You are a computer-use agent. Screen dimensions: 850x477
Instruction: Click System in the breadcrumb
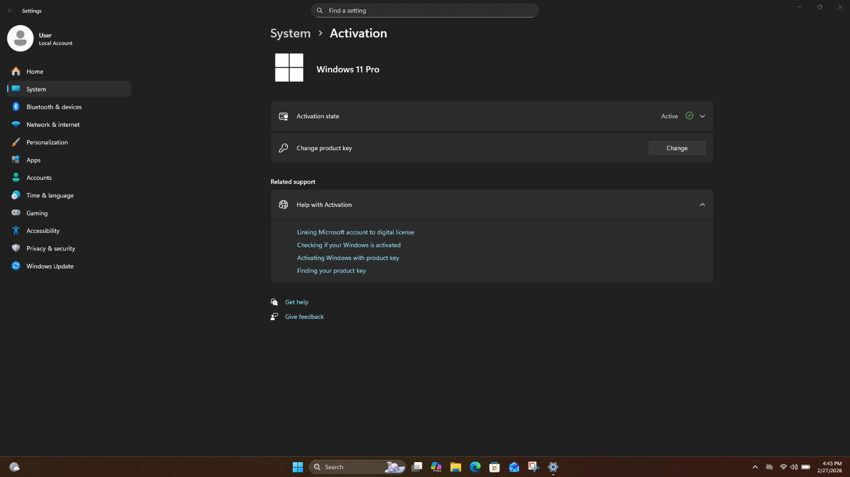(x=290, y=33)
